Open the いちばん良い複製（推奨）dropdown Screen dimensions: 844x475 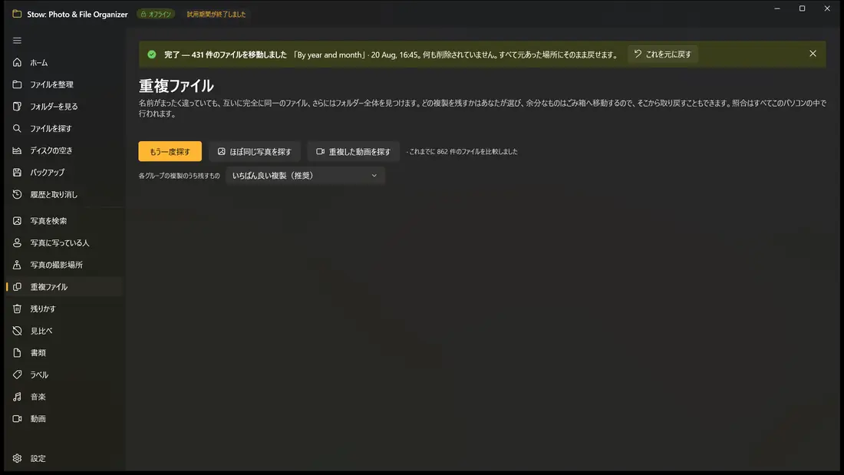pyautogui.click(x=305, y=176)
